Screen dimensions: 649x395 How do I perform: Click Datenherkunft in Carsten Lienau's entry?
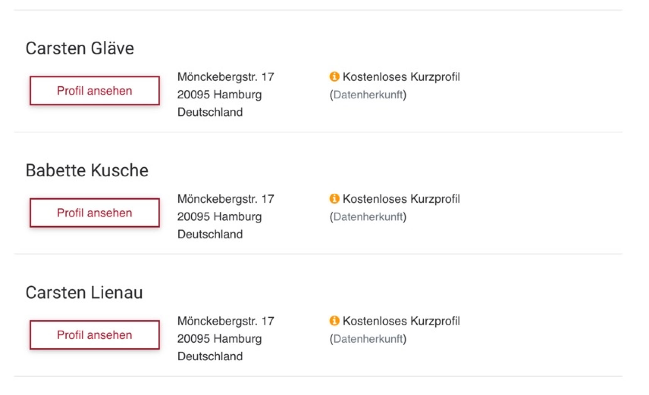(x=368, y=338)
